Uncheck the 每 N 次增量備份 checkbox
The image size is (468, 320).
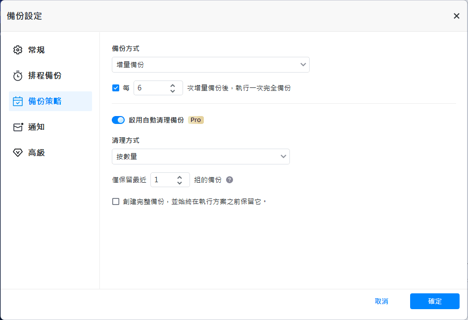pos(116,88)
